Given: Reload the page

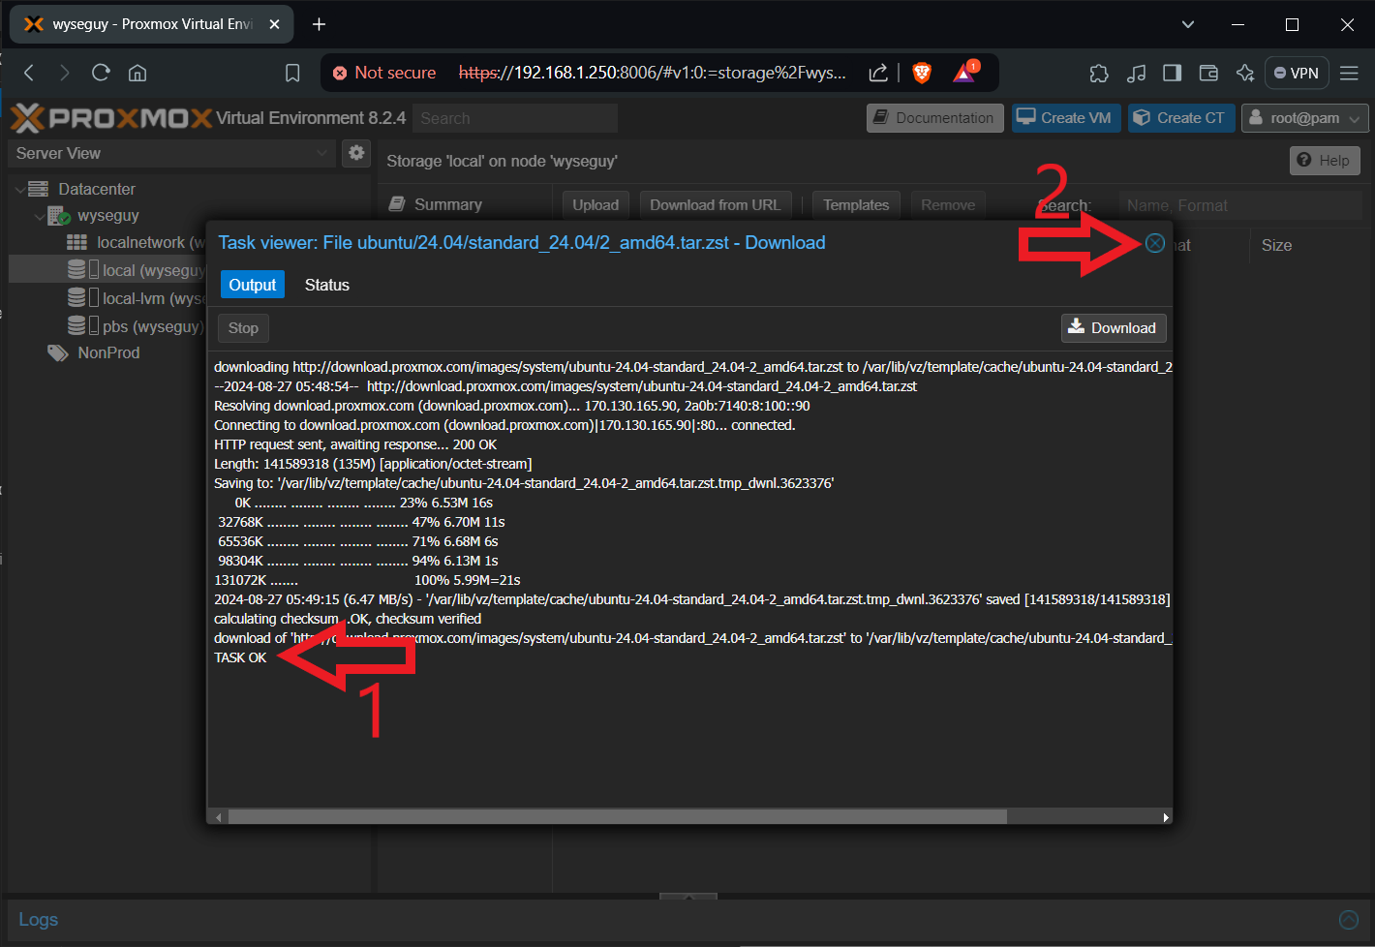Looking at the screenshot, I should click(101, 73).
